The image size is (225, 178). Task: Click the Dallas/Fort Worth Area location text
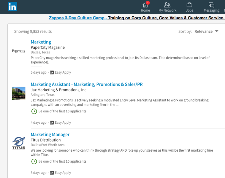click(47, 145)
